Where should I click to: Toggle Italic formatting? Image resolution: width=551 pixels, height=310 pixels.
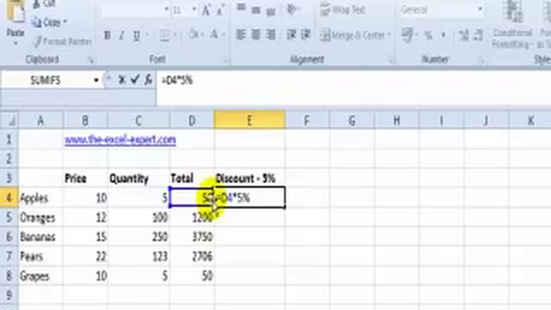point(121,35)
